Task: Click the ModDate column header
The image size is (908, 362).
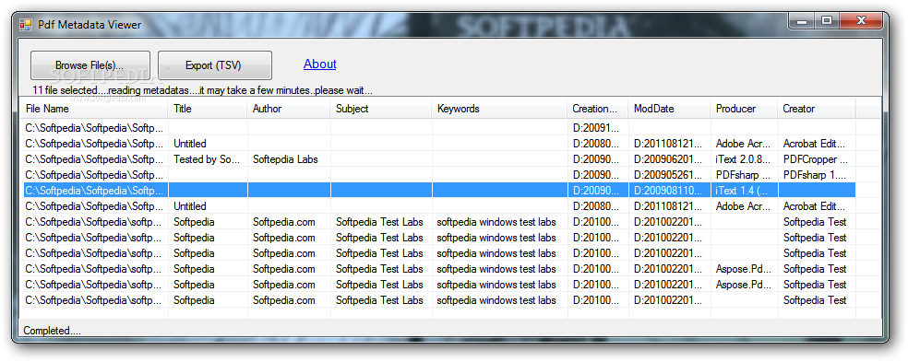Action: point(669,109)
